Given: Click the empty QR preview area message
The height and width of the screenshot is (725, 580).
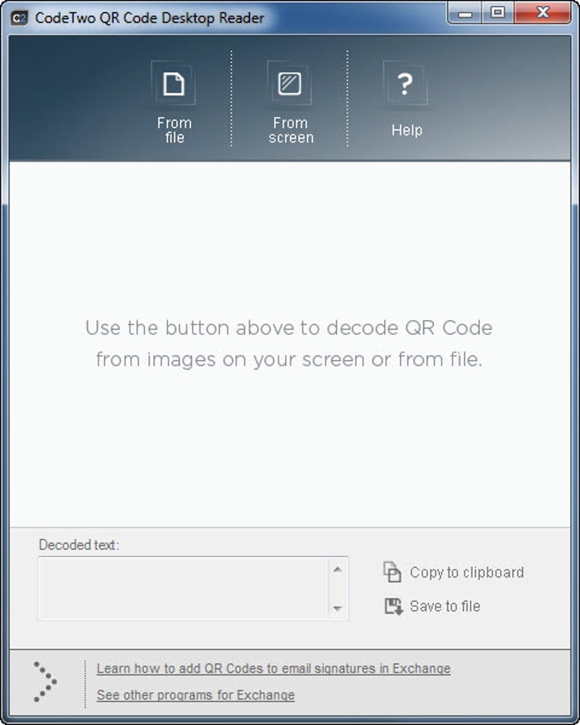Looking at the screenshot, I should tap(289, 343).
